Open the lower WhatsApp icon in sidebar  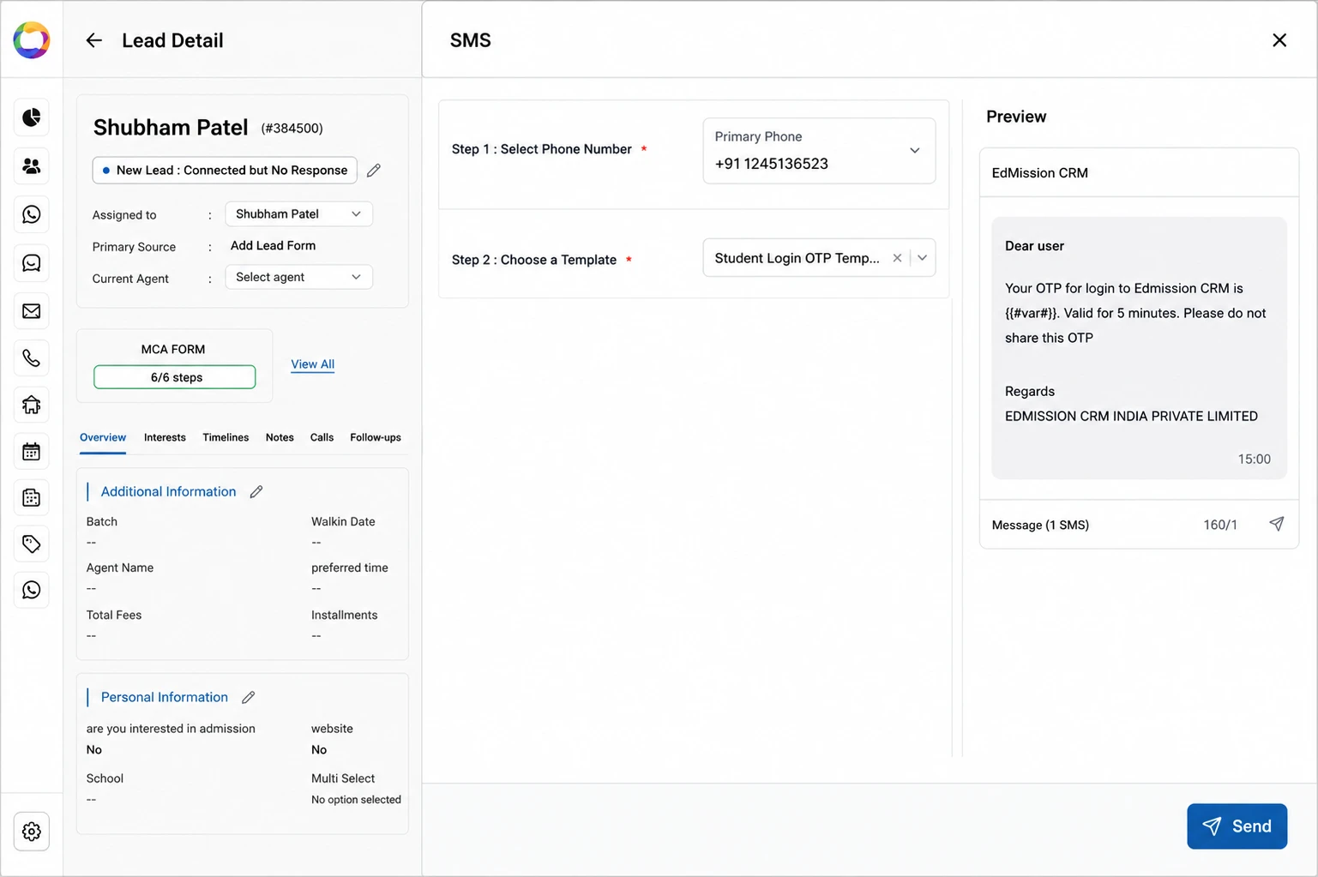tap(32, 590)
